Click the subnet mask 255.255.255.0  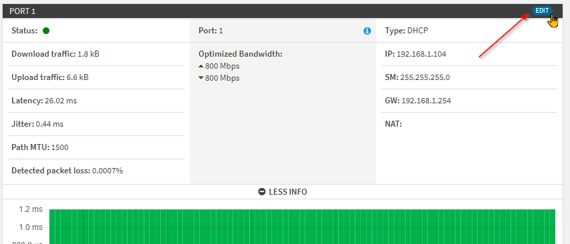point(425,77)
